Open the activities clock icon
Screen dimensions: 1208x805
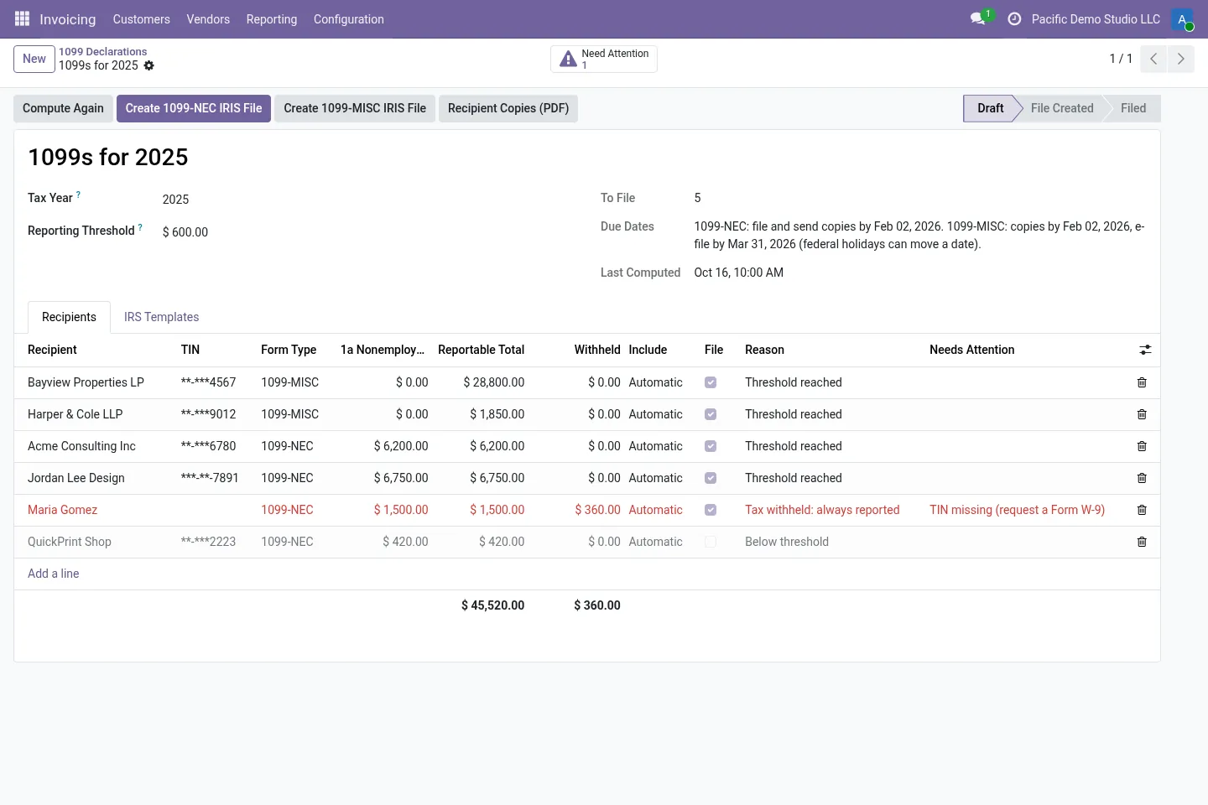(1014, 18)
